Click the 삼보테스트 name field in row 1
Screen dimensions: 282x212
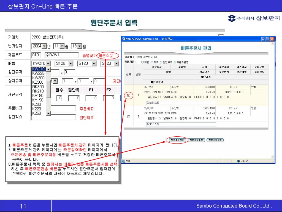coord(181,103)
